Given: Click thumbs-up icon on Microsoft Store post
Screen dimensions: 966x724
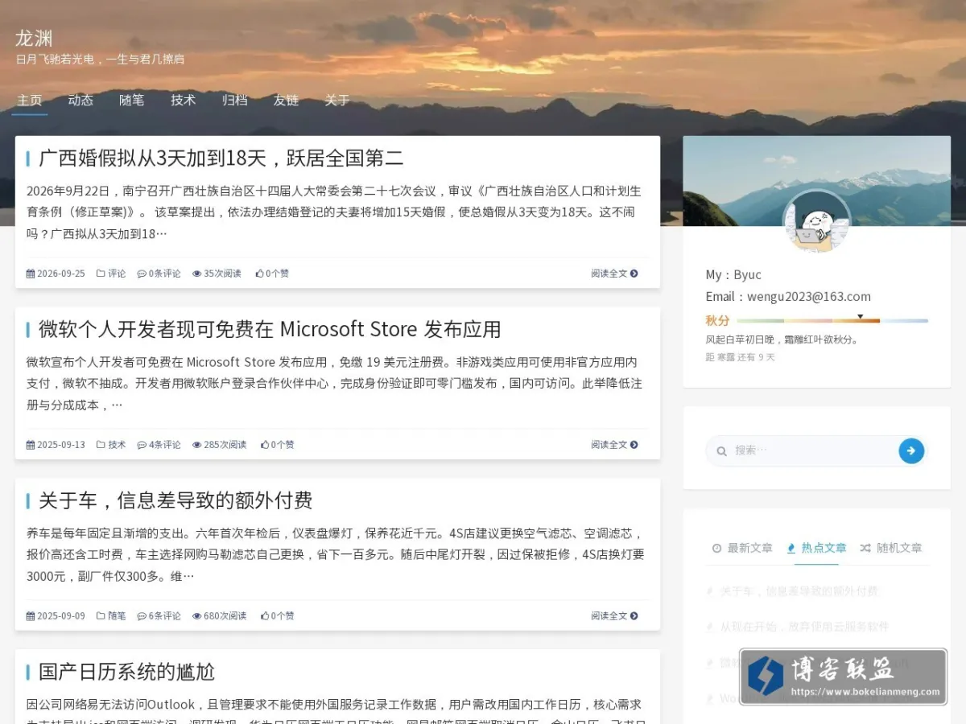Looking at the screenshot, I should click(x=265, y=445).
